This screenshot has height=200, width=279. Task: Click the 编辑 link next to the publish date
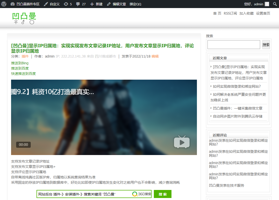click(x=155, y=56)
